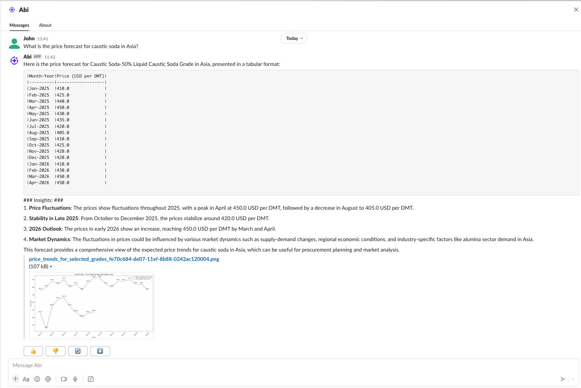Click the 'Price Fluctuations' insight heading
The image size is (581, 388).
pos(50,208)
